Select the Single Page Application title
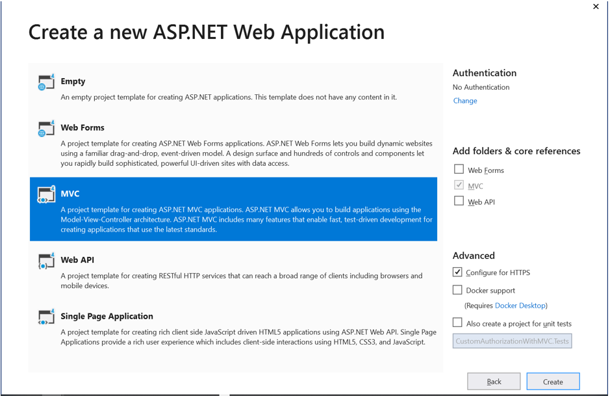 pos(107,316)
